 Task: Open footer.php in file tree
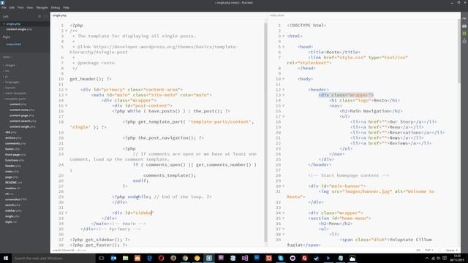pyautogui.click(x=13, y=149)
